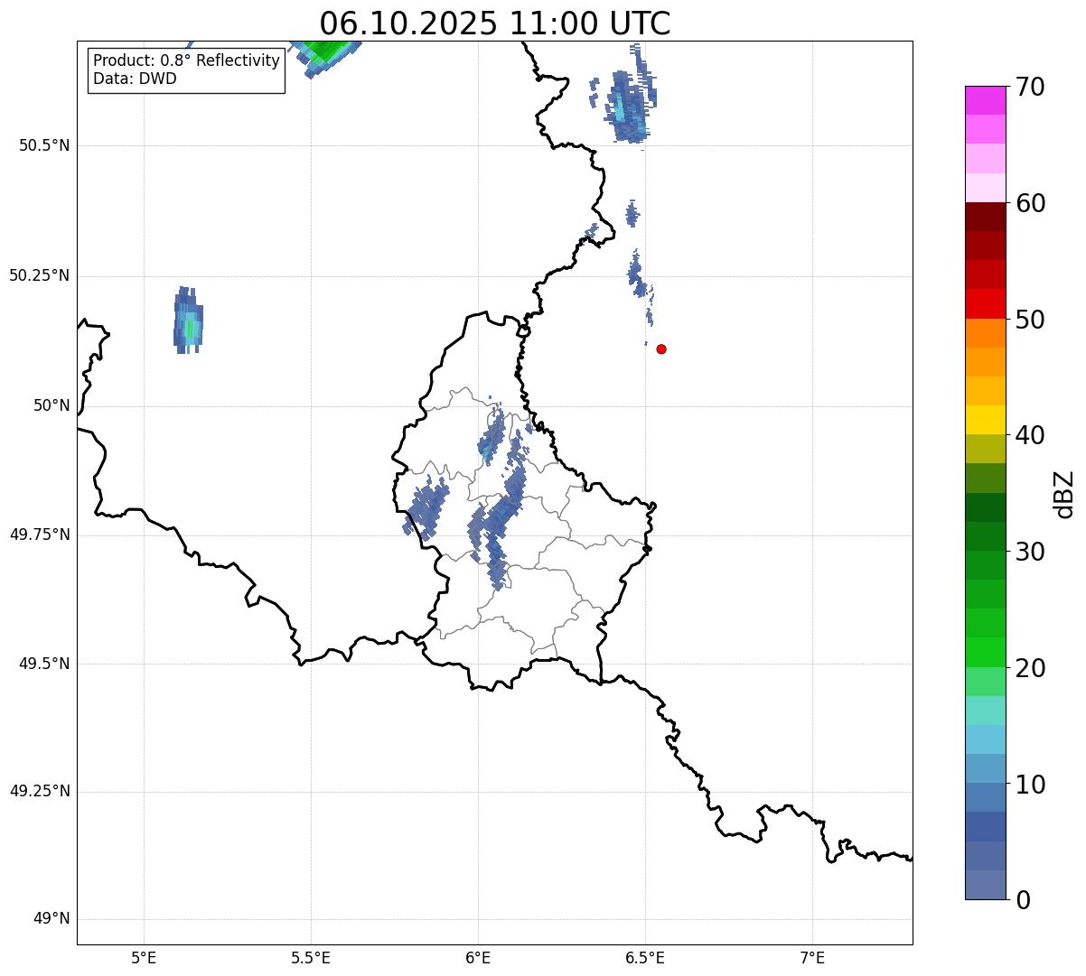Screen dimensions: 1086x976
Task: Click 'Product: 0.8° Reflectivity' legend text
Action: 187,60
